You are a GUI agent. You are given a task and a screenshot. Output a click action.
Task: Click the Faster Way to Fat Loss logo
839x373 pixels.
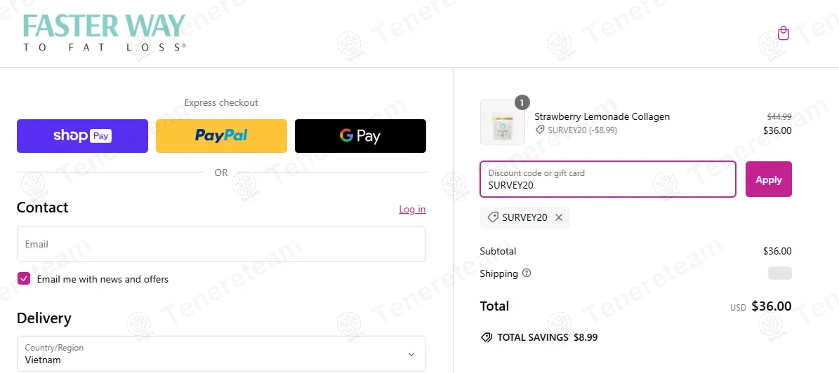pyautogui.click(x=104, y=32)
